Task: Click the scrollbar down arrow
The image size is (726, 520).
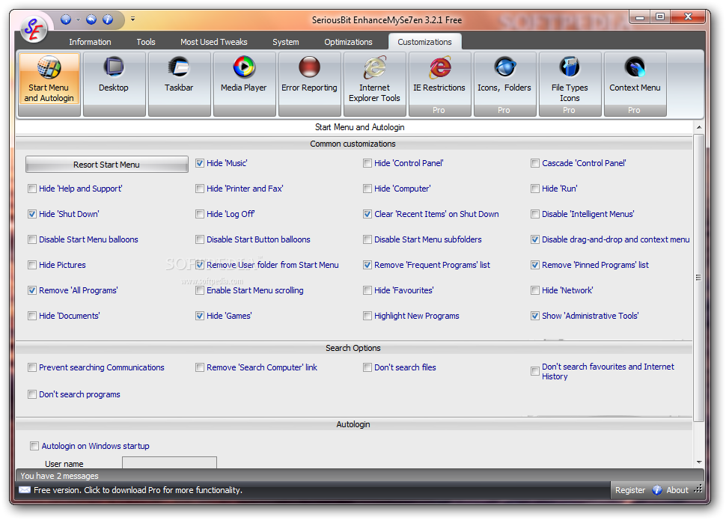Action: pos(699,462)
